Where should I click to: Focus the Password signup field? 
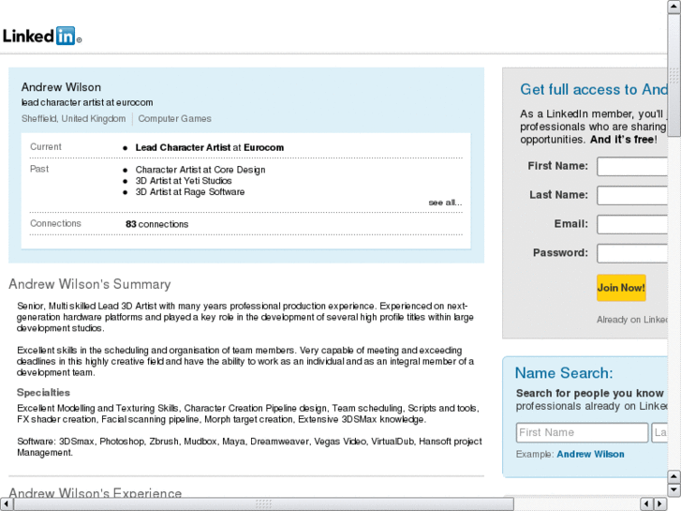(x=632, y=253)
